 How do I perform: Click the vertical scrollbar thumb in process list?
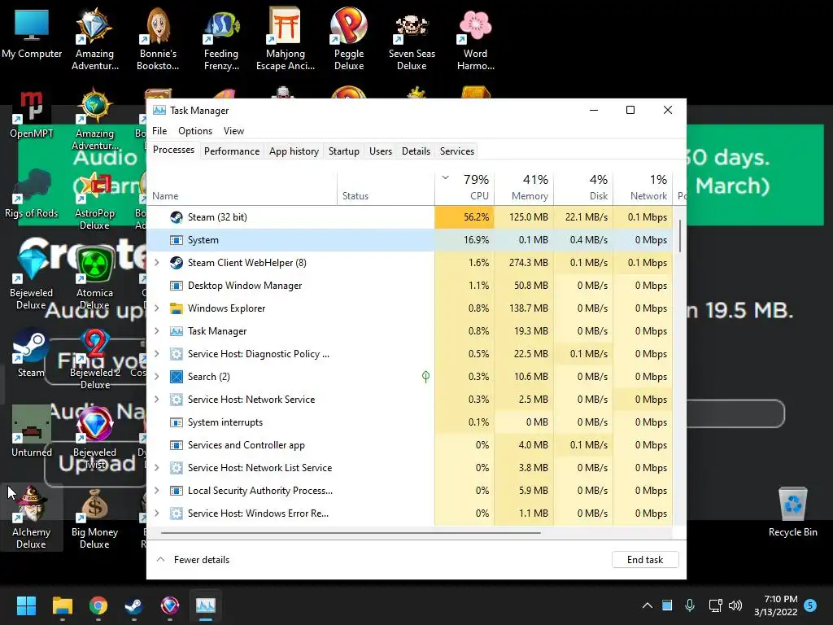[x=679, y=235]
